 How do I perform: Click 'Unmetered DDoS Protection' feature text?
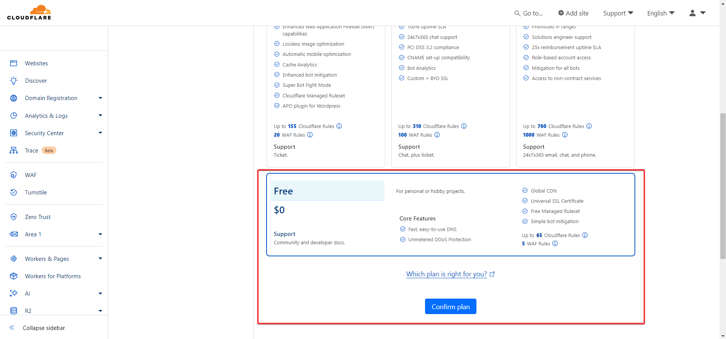pyautogui.click(x=439, y=239)
